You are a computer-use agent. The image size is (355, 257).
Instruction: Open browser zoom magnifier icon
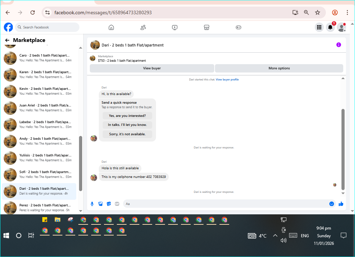(x=306, y=12)
